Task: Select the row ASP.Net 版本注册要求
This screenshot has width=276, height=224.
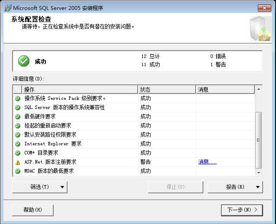Action: pos(134,162)
